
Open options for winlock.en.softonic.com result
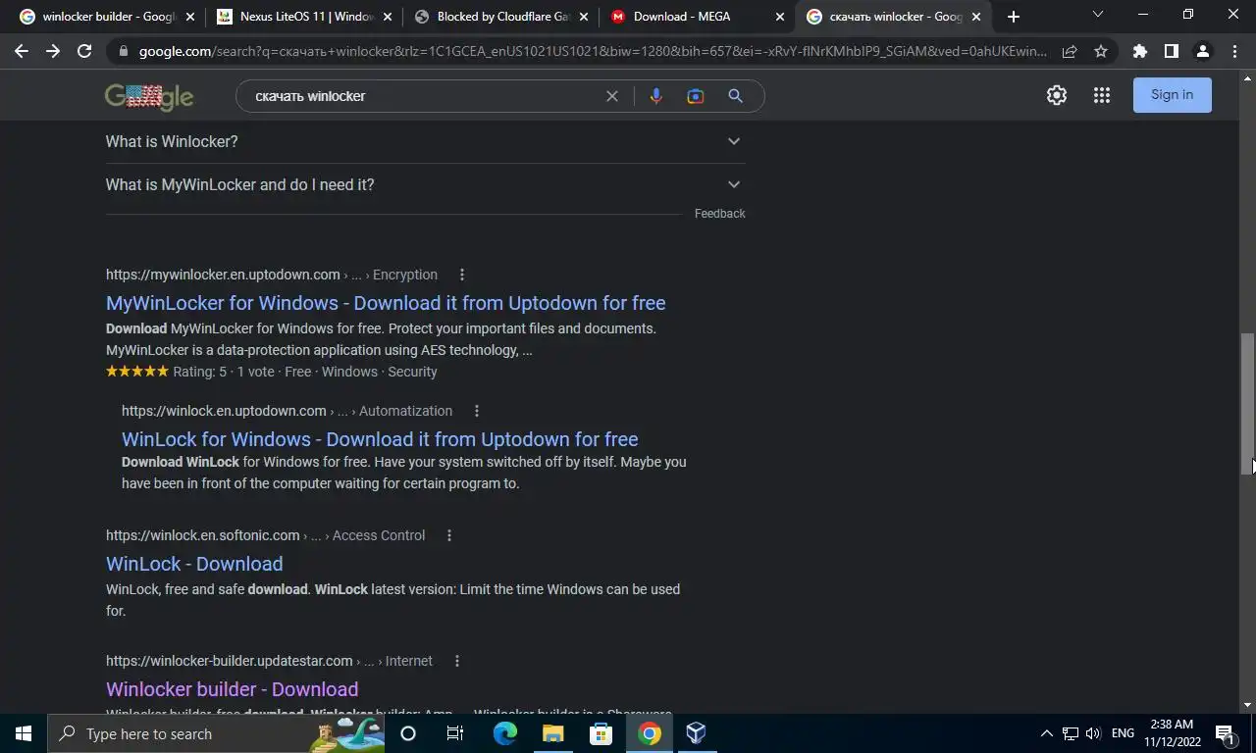(x=448, y=535)
